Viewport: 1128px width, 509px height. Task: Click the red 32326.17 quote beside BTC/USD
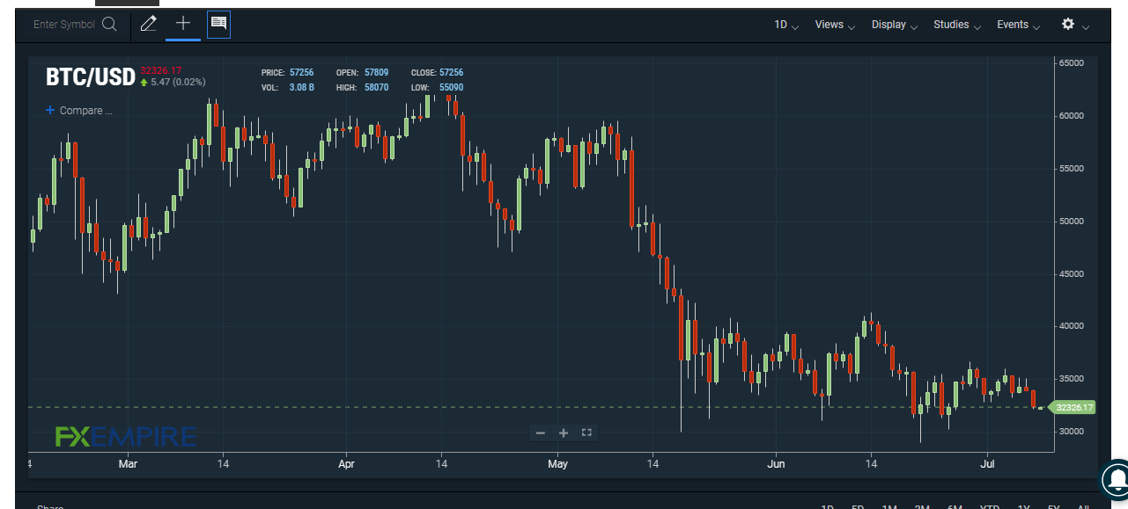click(x=160, y=69)
